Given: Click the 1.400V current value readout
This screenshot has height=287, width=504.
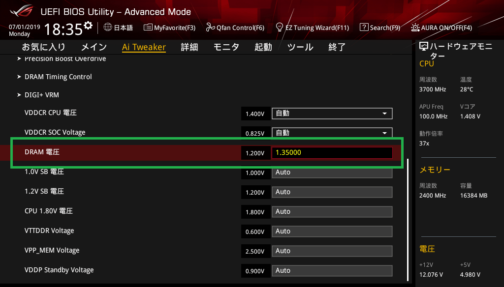Looking at the screenshot, I should pos(255,114).
